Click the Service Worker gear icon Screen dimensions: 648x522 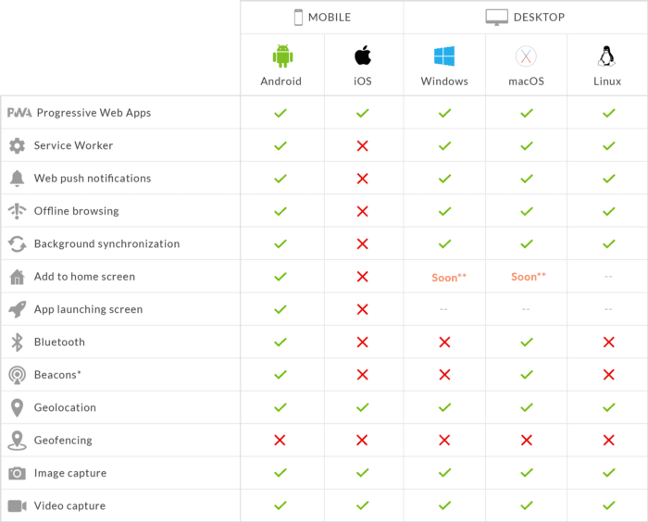(x=17, y=145)
